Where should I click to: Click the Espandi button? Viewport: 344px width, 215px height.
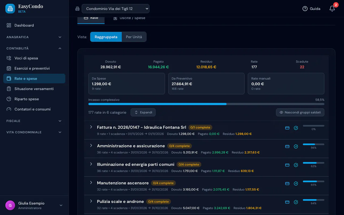tap(143, 112)
